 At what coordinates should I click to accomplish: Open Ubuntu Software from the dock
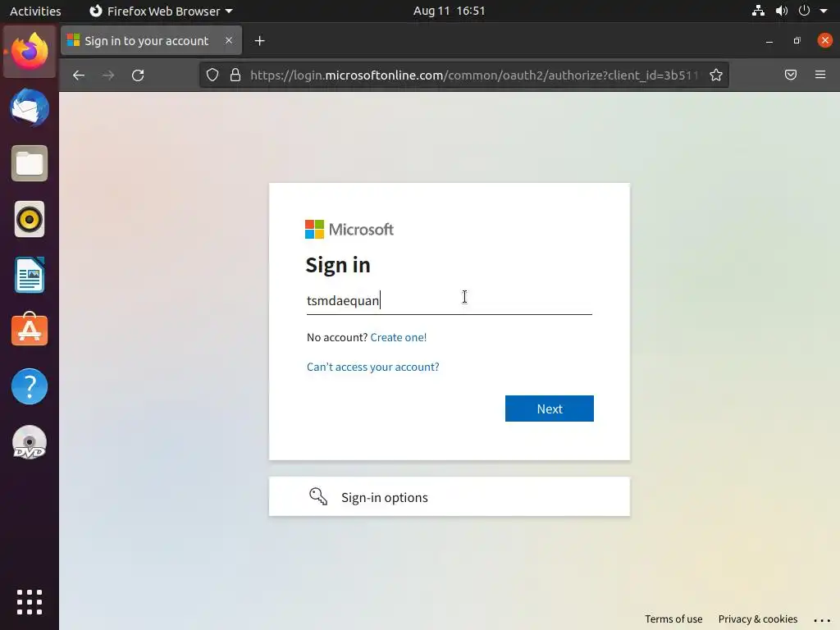[30, 330]
